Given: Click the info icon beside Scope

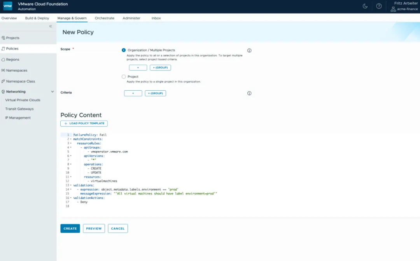Looking at the screenshot, I should pos(249,51).
